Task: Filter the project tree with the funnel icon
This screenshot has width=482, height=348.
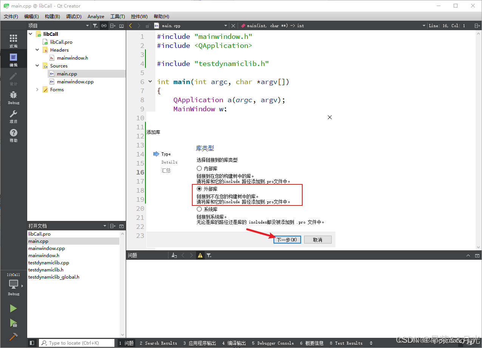Action: tap(95, 26)
